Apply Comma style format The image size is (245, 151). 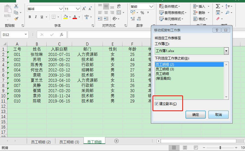[x=148, y=12]
